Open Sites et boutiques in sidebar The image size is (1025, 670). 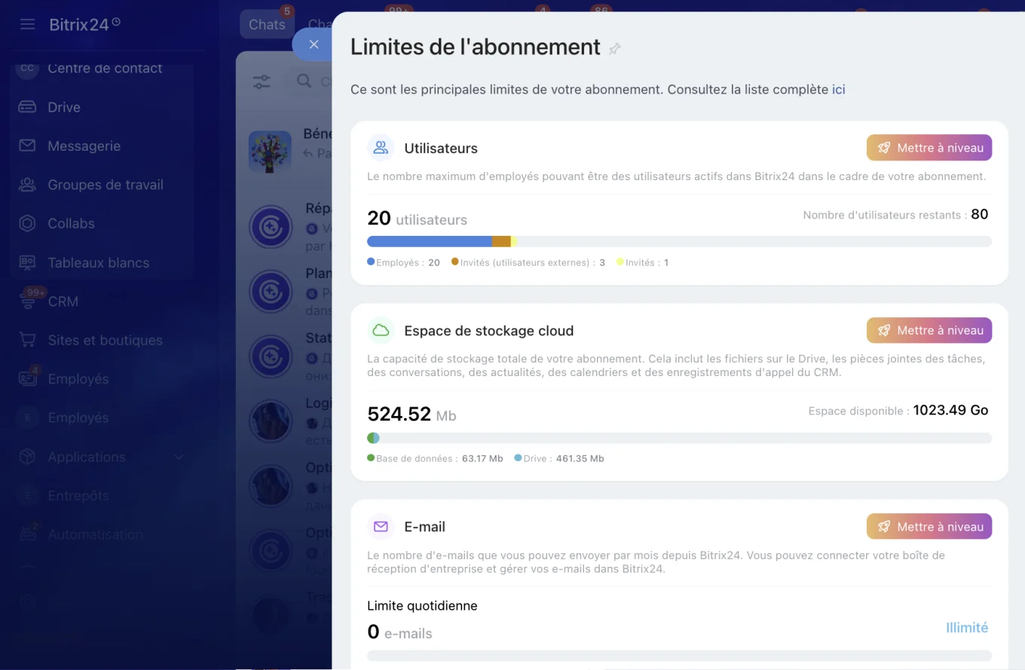tap(105, 341)
